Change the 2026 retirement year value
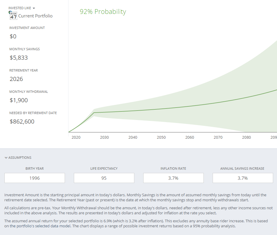This screenshot has width=277, height=235. (16, 79)
